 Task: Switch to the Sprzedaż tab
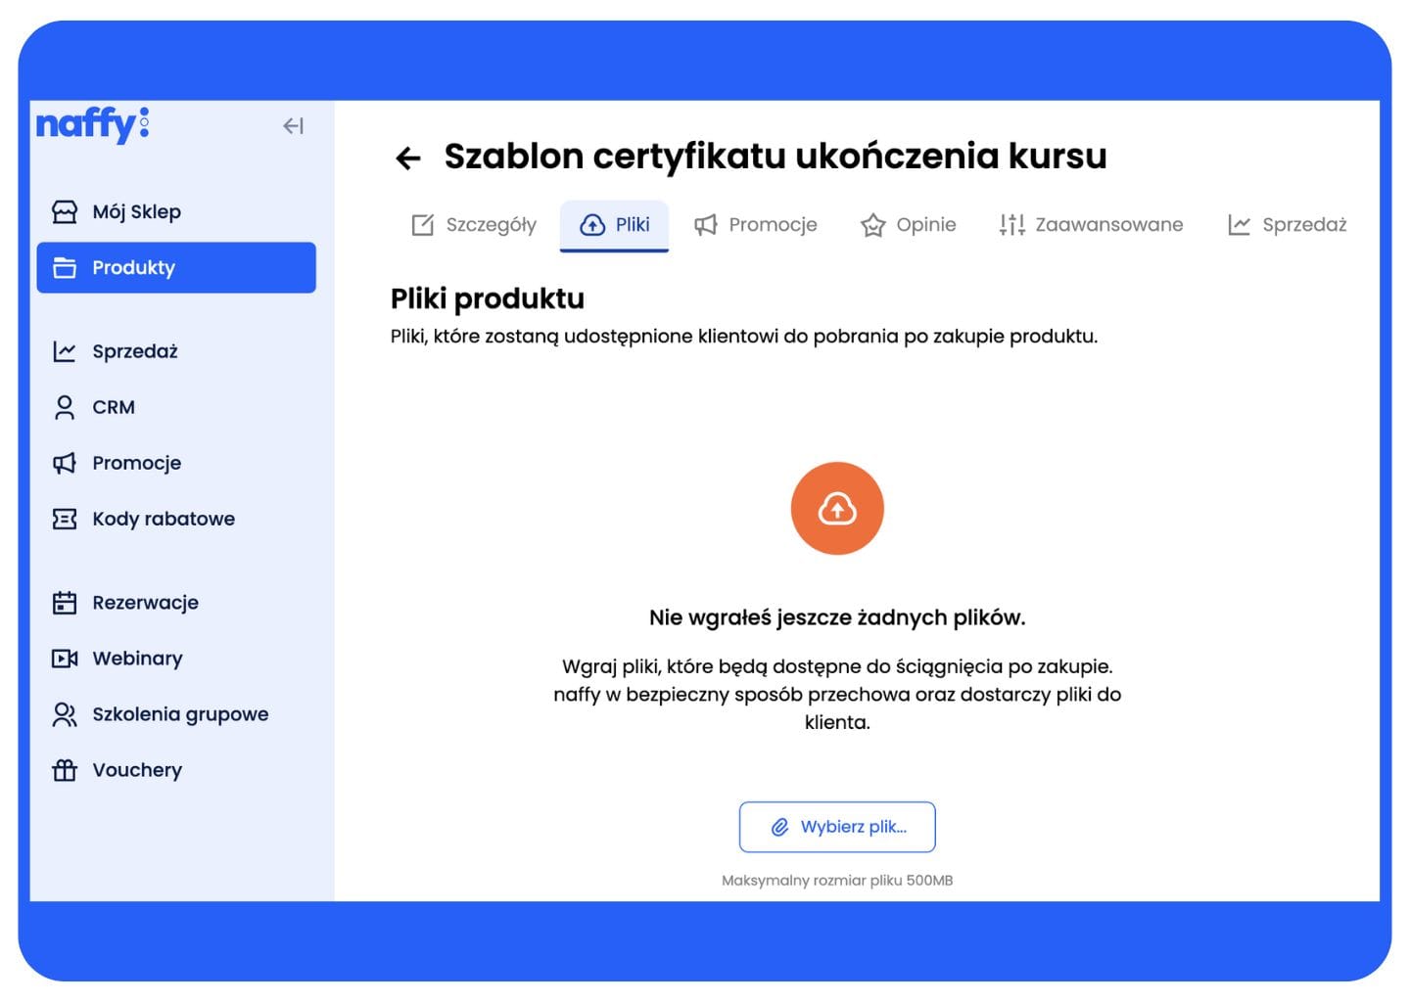click(x=1287, y=225)
